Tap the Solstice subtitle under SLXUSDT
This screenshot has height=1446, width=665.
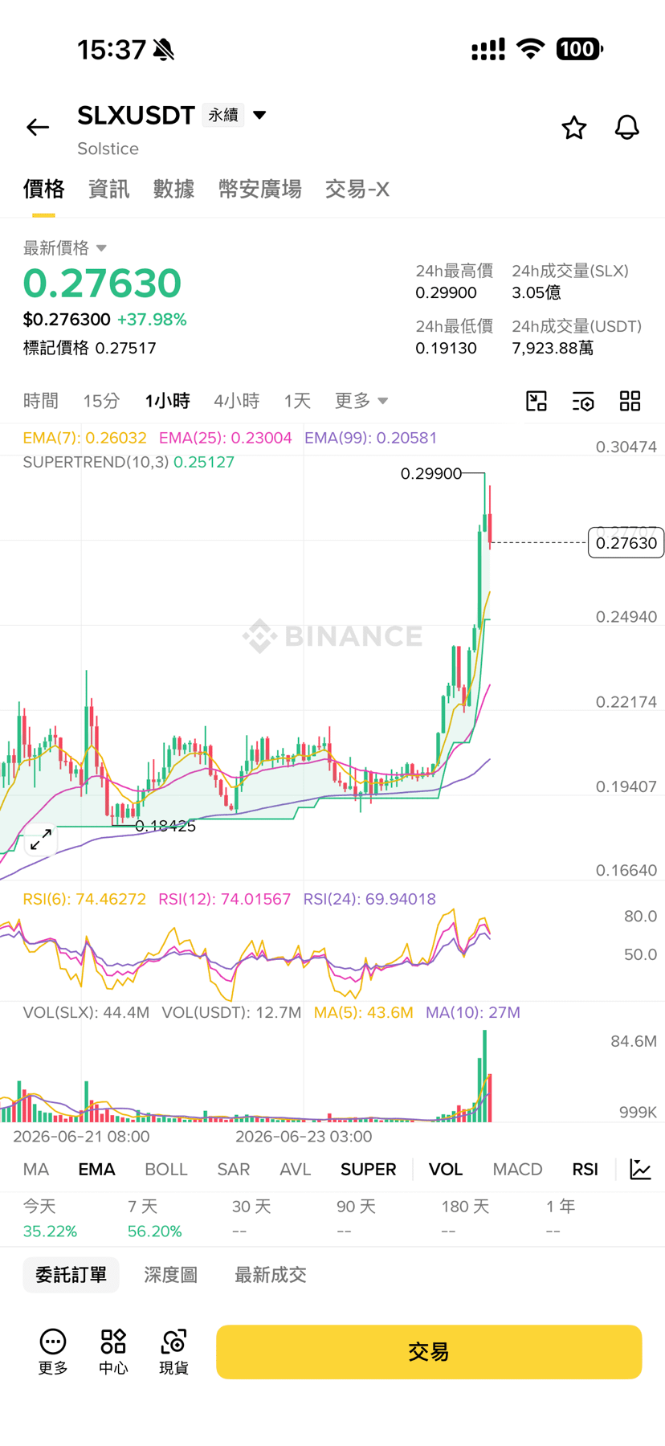(x=108, y=149)
